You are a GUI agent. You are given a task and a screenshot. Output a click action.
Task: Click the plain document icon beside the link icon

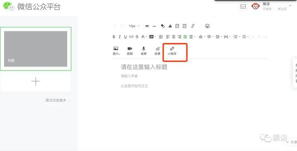pos(185,26)
